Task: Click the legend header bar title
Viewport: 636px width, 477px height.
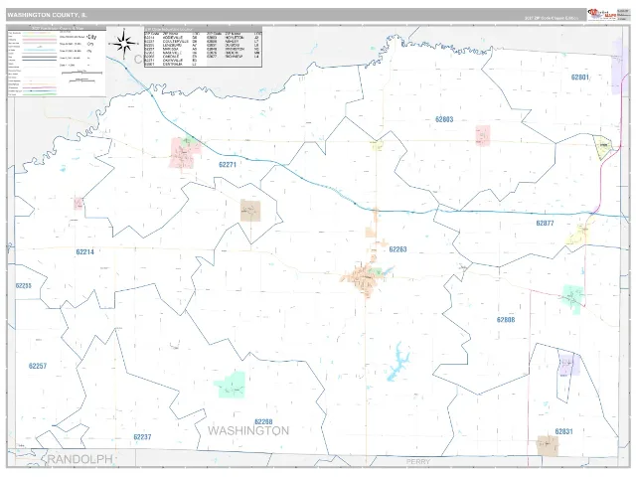Action: (x=57, y=29)
